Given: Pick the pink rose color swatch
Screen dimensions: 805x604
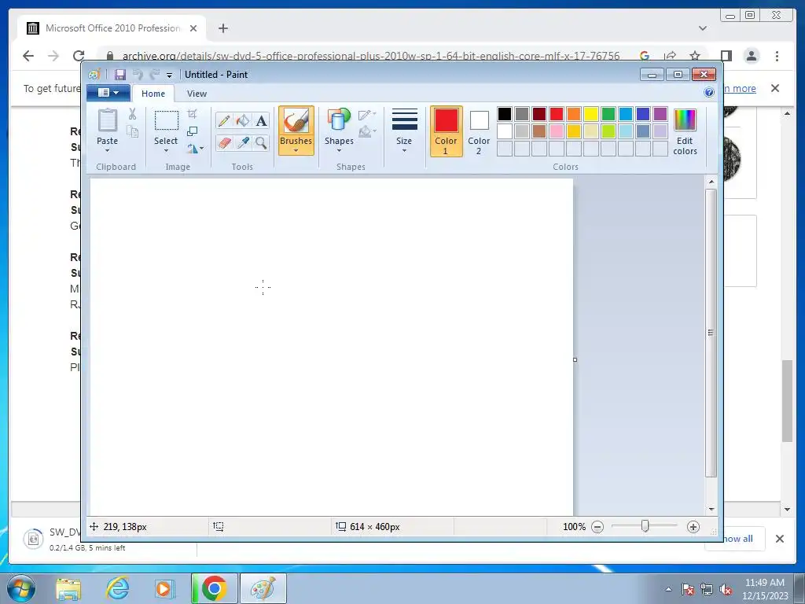Looking at the screenshot, I should tap(557, 131).
